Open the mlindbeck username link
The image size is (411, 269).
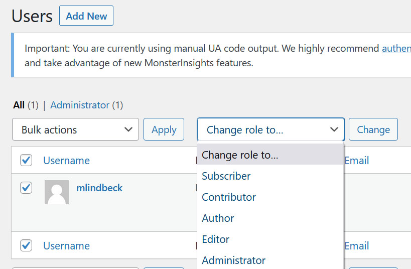[x=99, y=188]
